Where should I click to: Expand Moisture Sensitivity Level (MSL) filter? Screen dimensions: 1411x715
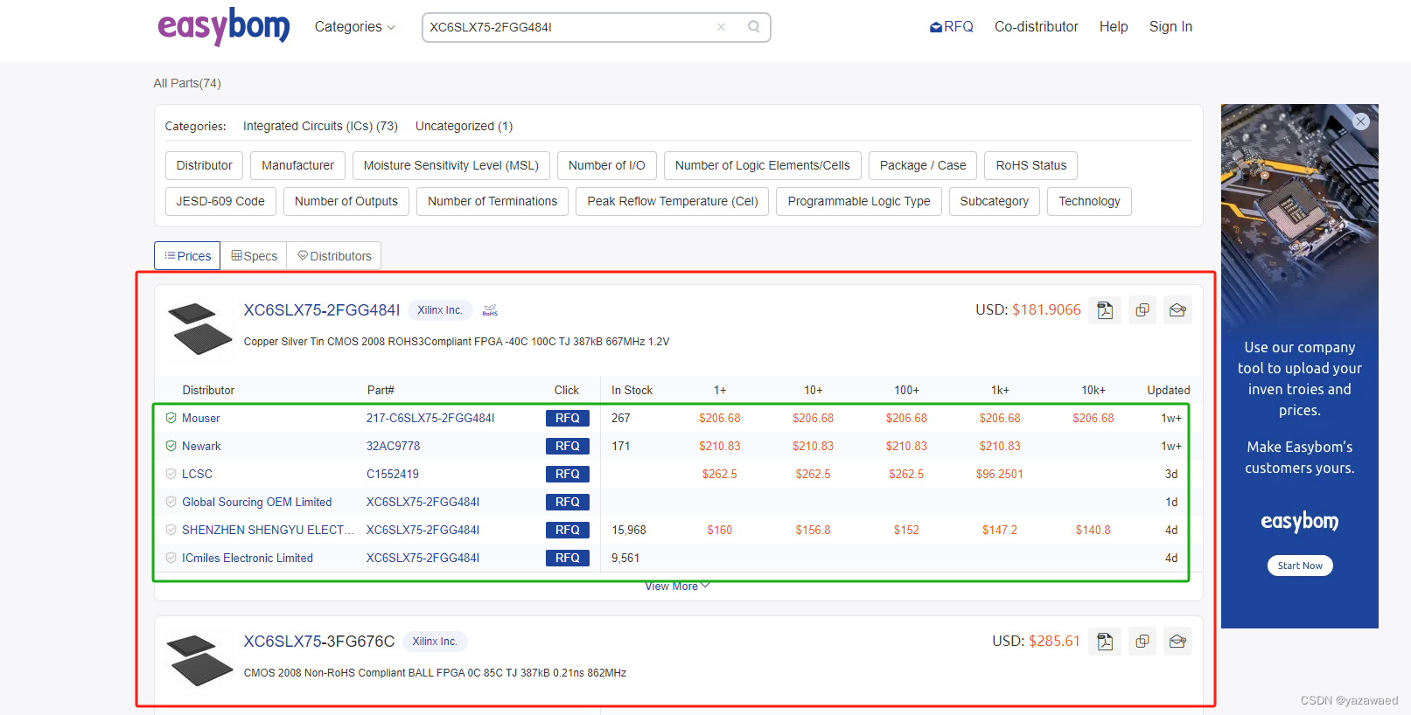(451, 165)
